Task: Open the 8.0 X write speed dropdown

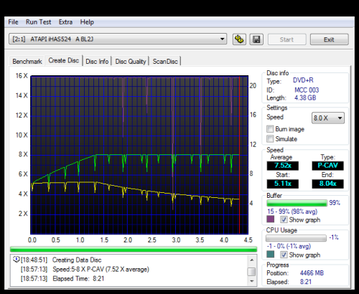Action: pos(328,118)
